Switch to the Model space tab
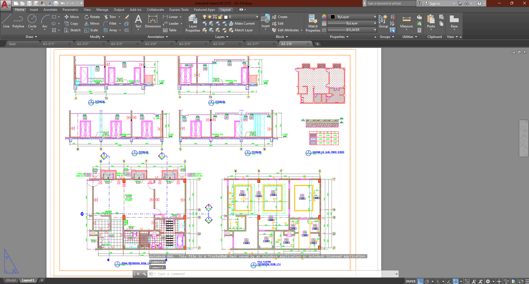Image resolution: width=529 pixels, height=284 pixels. 11,280
